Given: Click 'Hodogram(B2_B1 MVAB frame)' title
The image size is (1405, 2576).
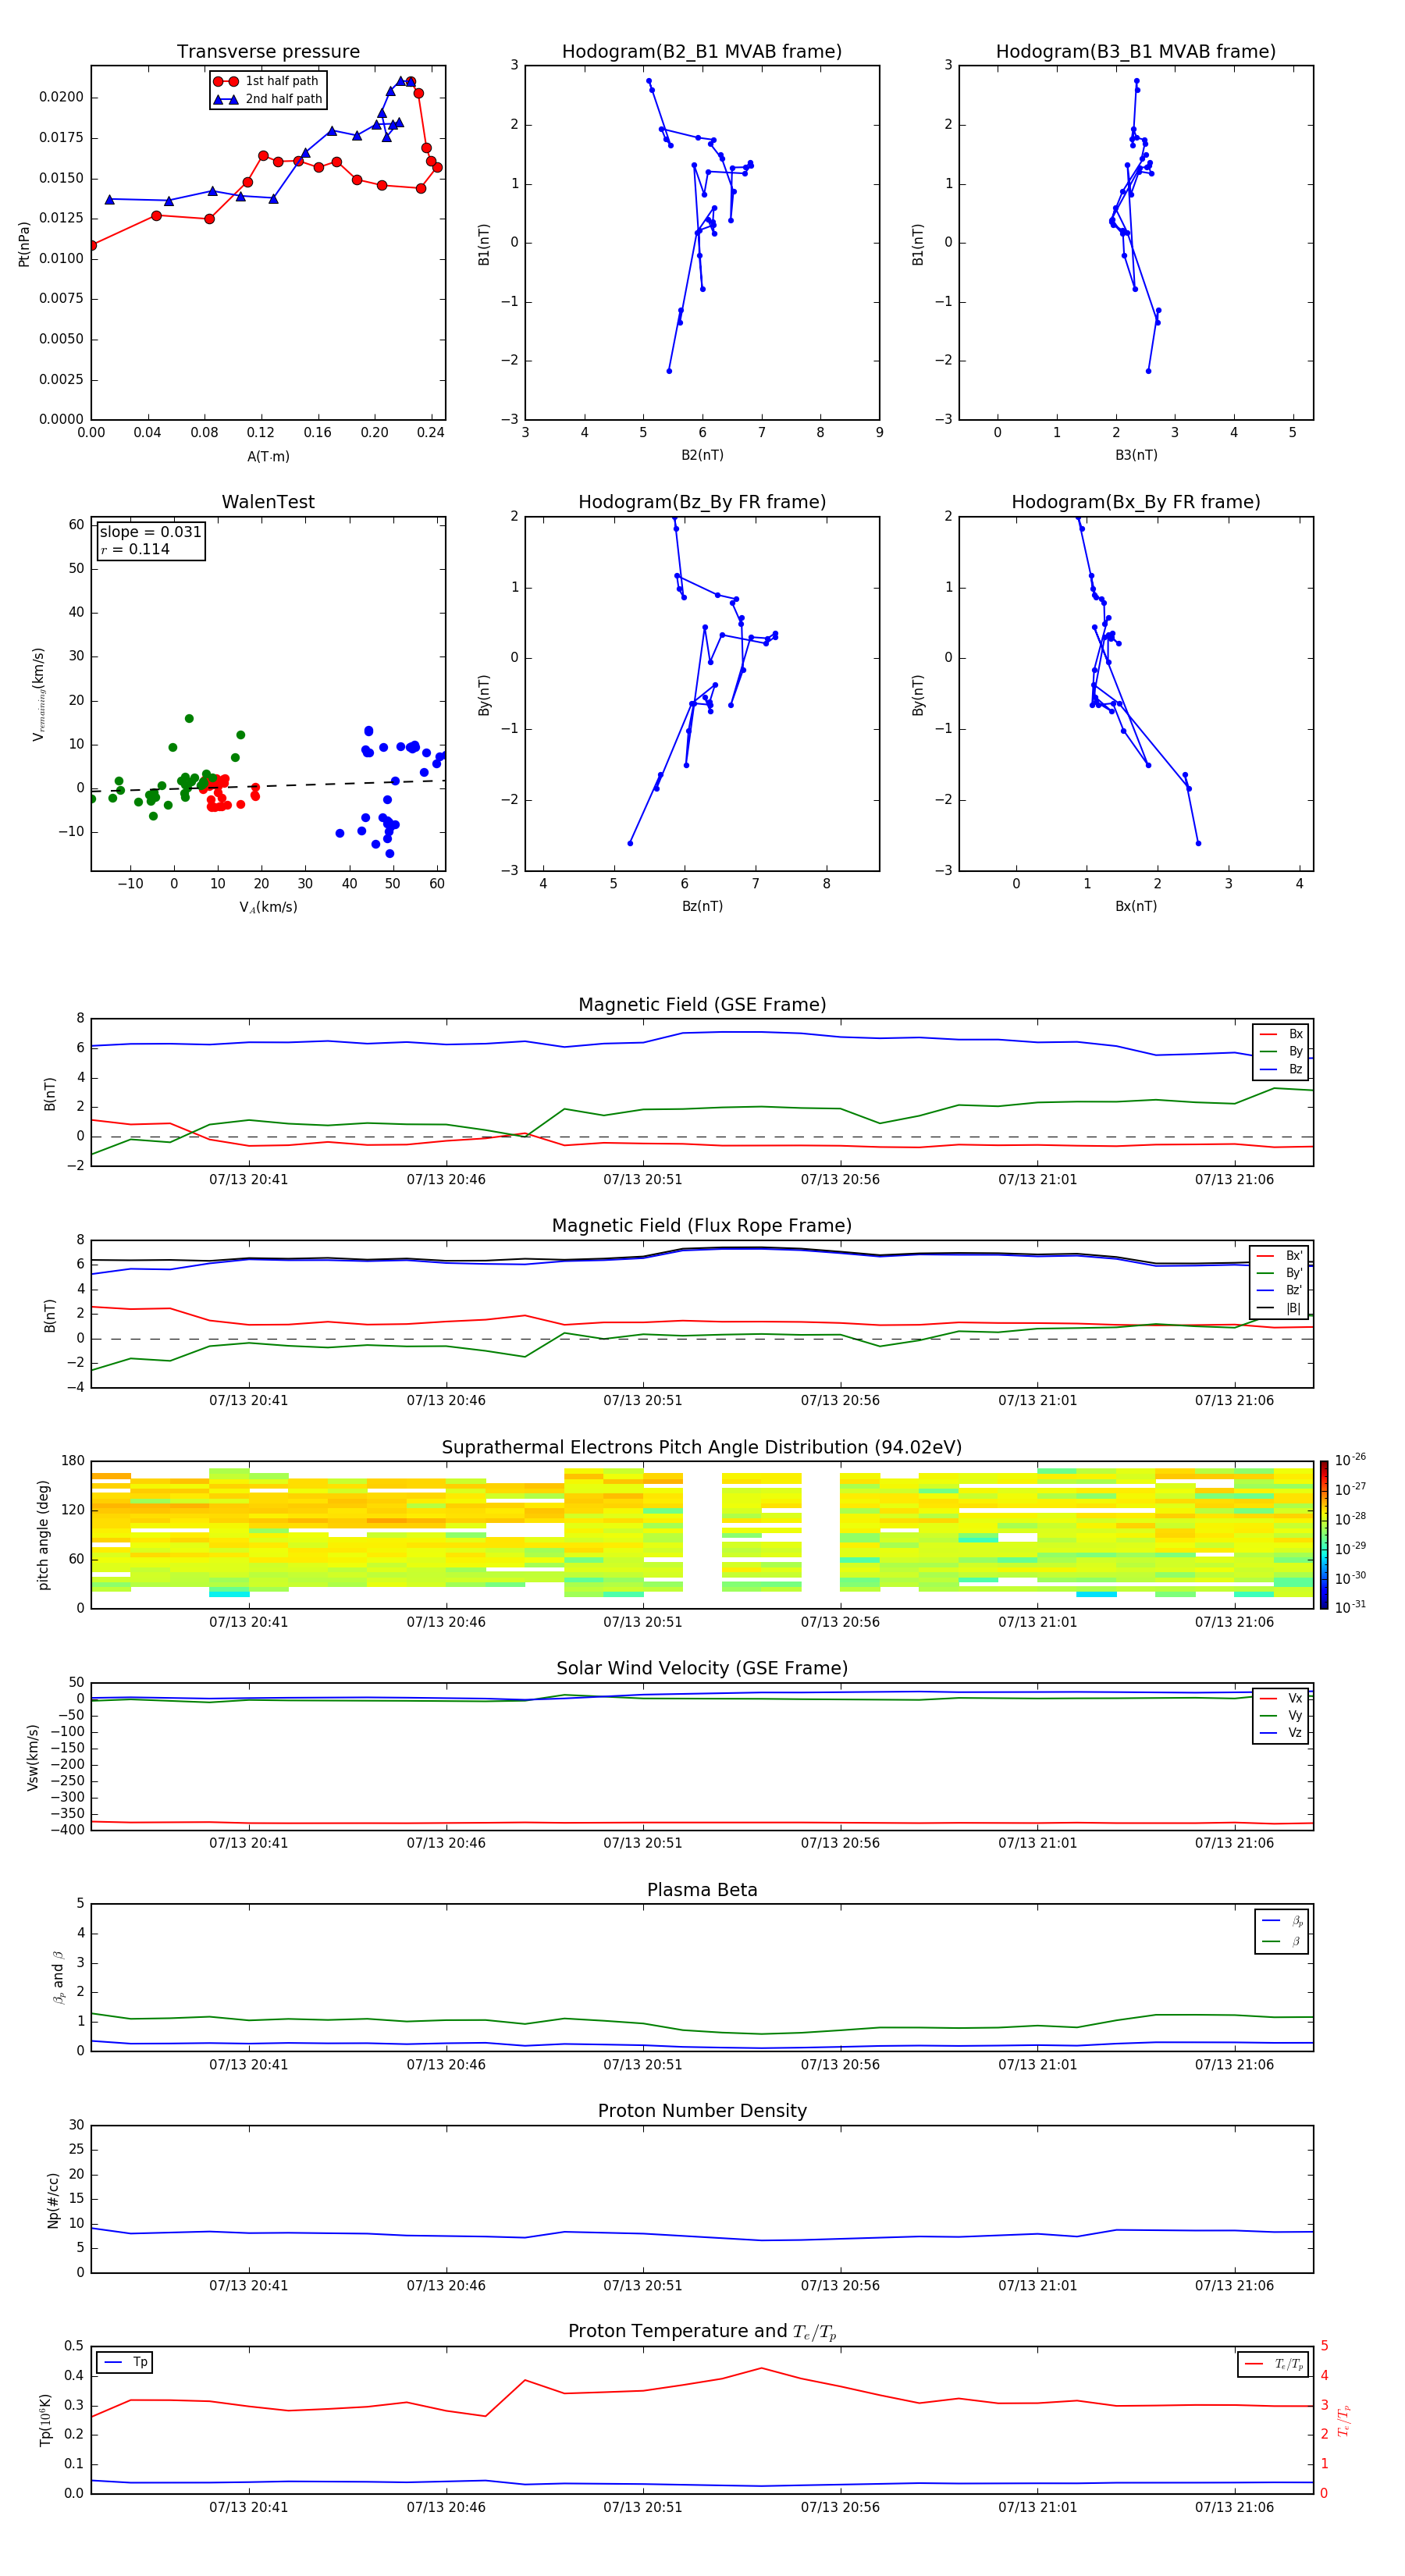Looking at the screenshot, I should (702, 52).
